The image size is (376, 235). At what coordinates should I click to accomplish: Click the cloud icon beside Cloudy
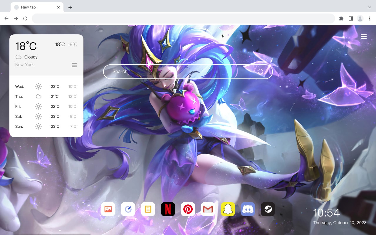point(19,57)
